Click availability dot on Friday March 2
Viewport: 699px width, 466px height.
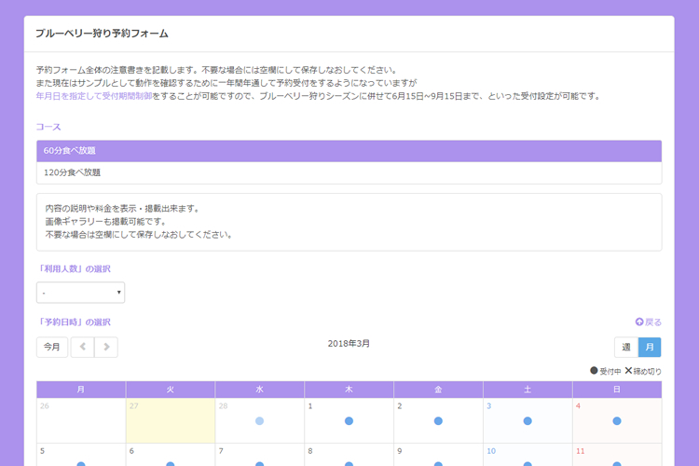pyautogui.click(x=438, y=421)
